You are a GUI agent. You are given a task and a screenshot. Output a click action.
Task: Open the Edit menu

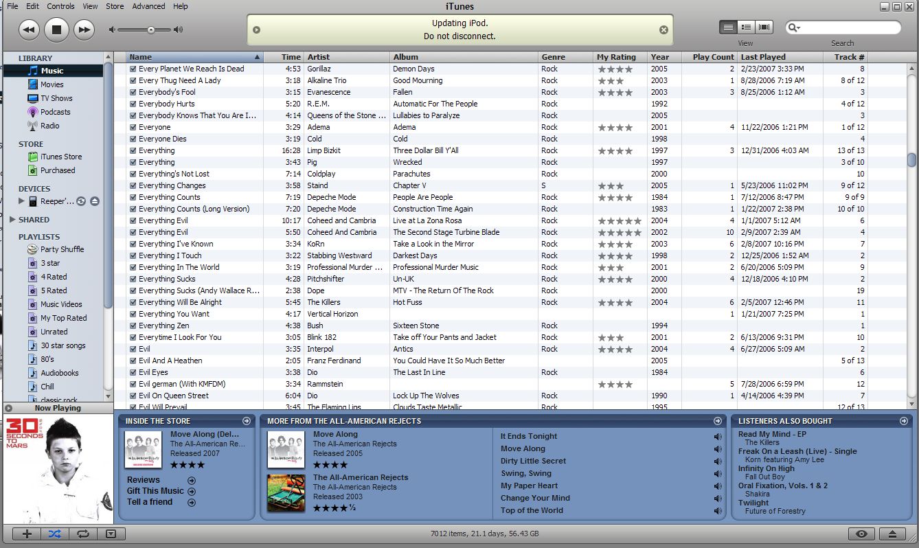[x=32, y=6]
